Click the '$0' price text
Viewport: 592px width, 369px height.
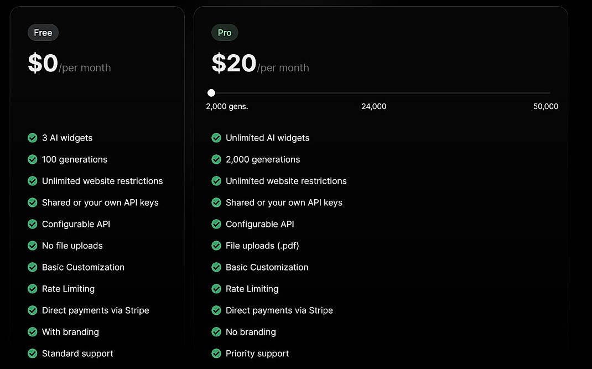click(x=43, y=63)
